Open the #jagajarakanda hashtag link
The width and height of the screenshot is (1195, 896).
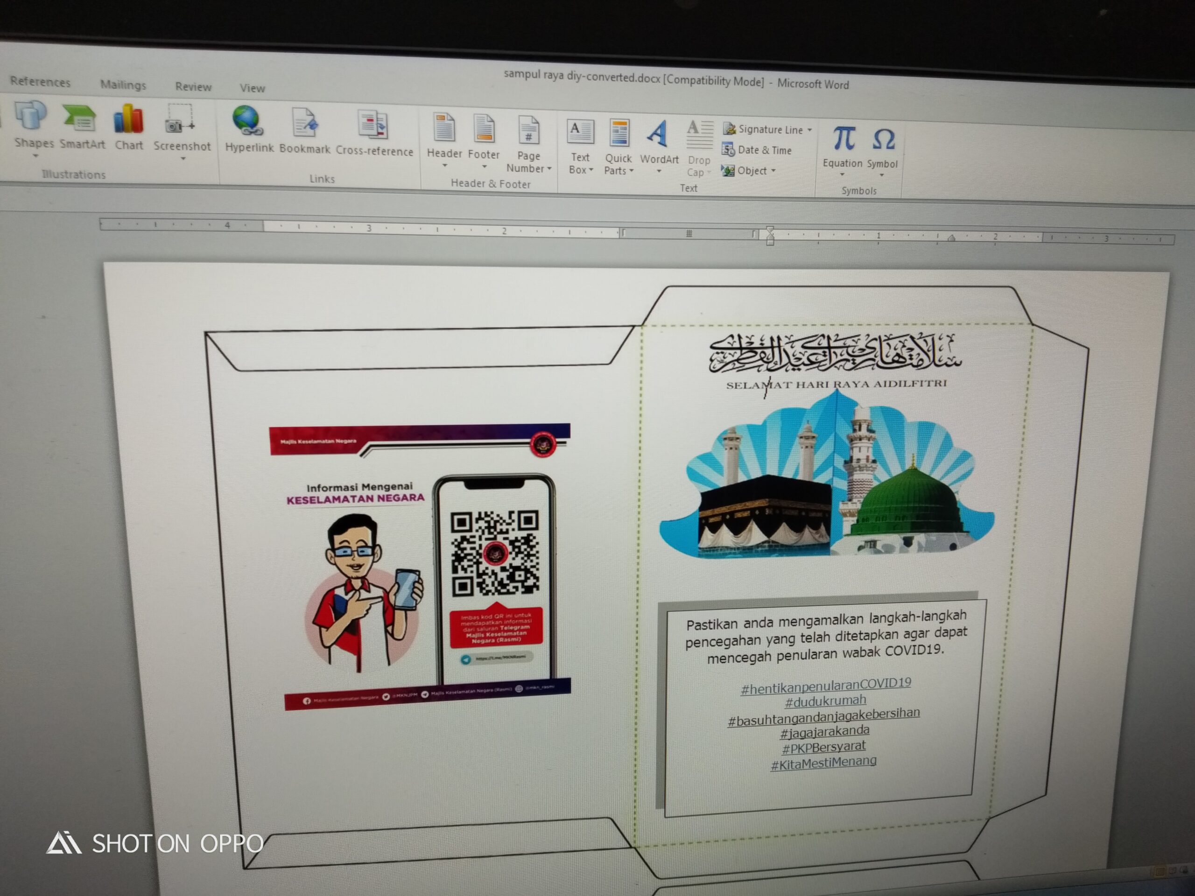[x=825, y=732]
